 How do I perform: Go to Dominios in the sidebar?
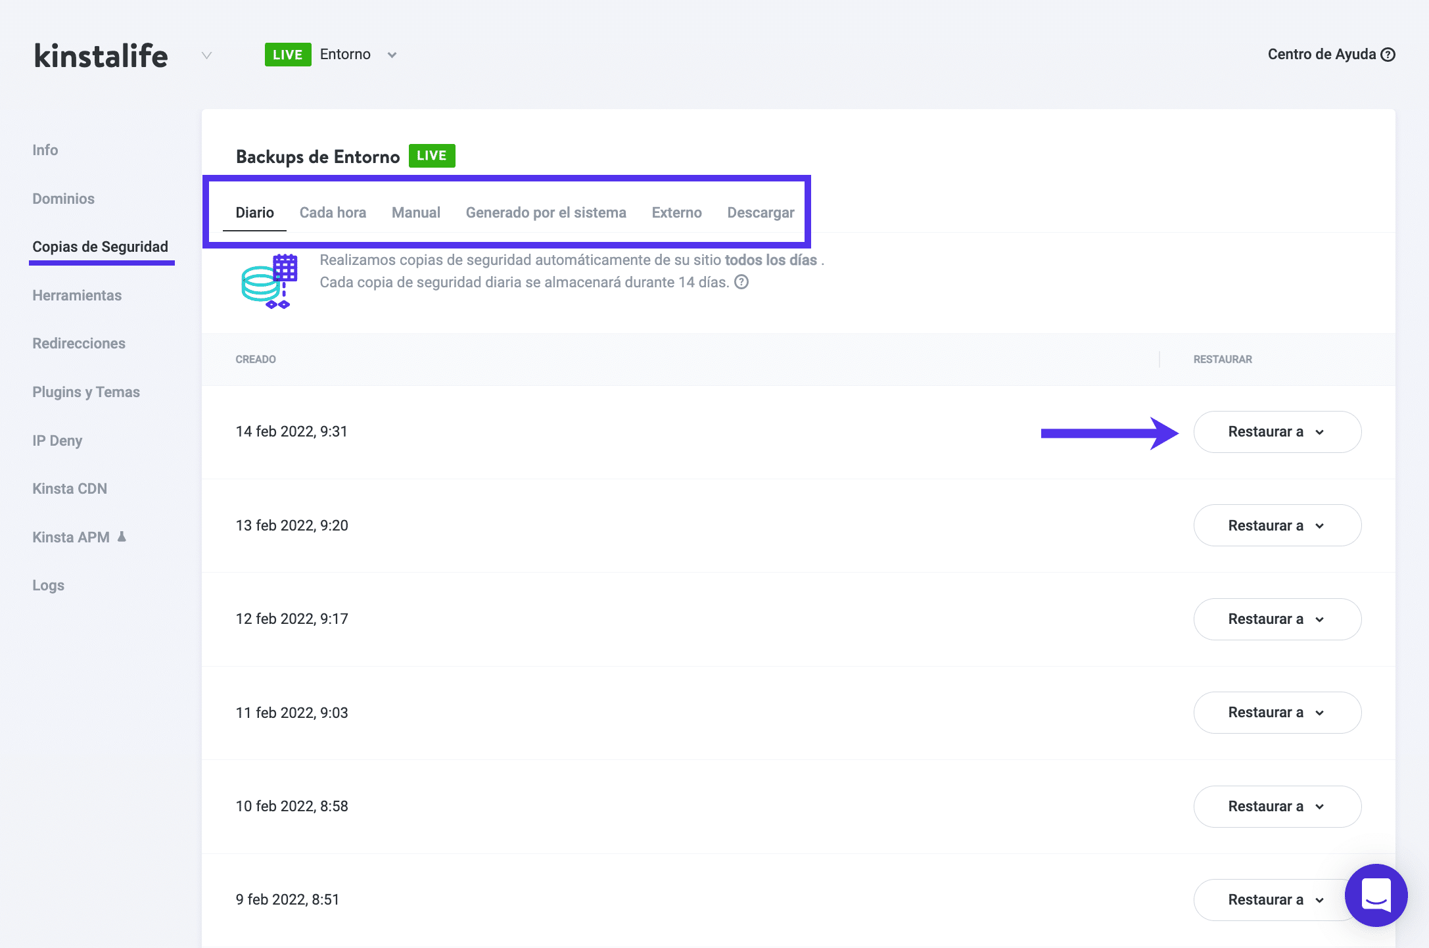click(63, 199)
